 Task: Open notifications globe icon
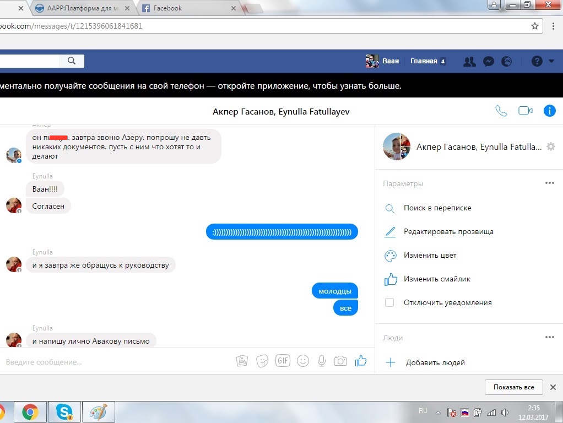pos(506,61)
